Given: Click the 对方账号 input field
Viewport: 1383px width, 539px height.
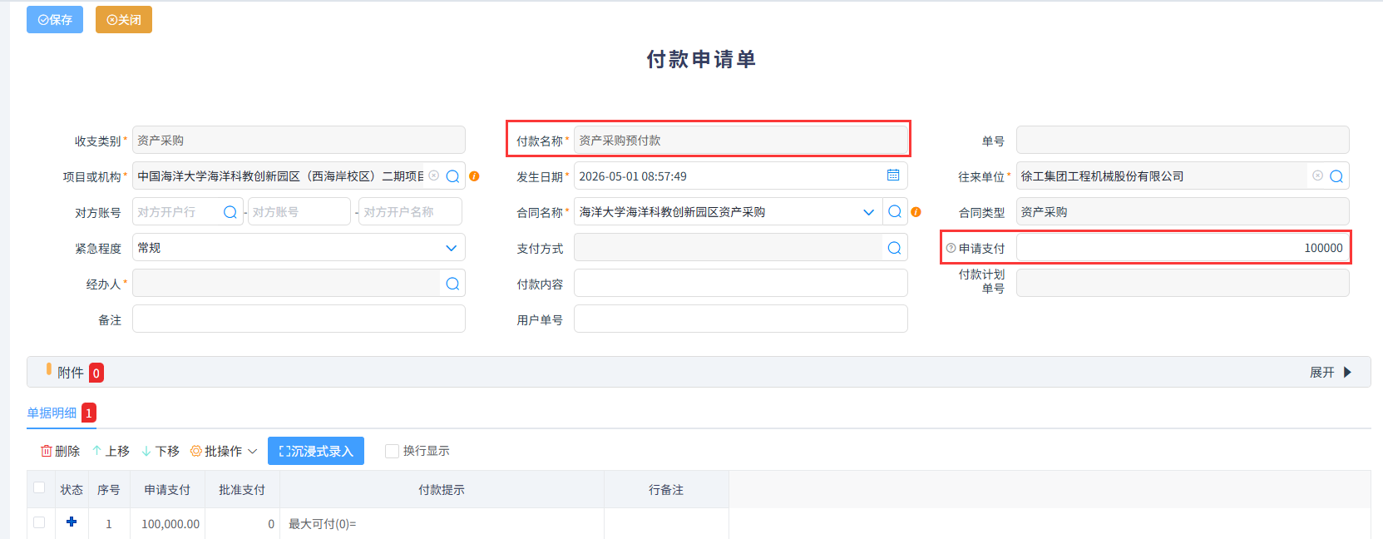Looking at the screenshot, I should [x=299, y=212].
